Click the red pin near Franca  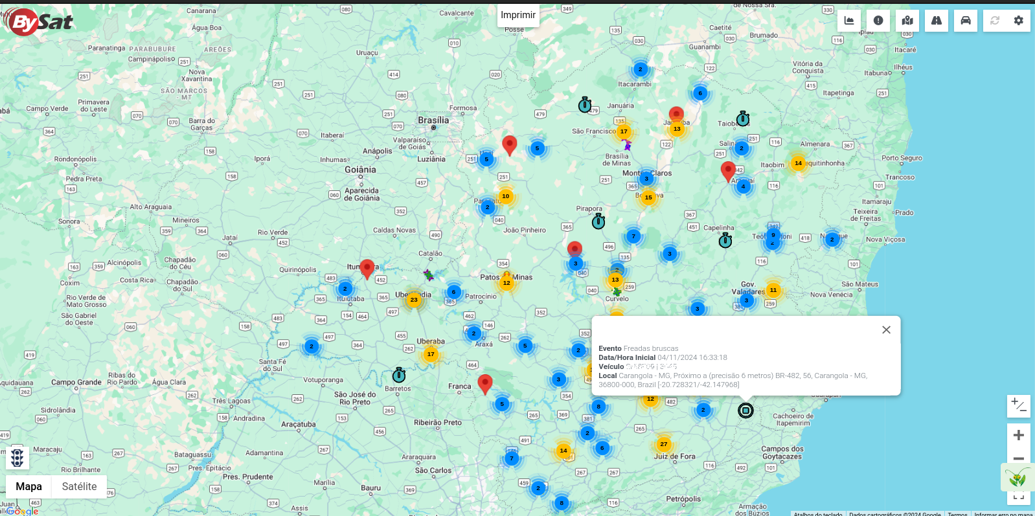pos(485,384)
